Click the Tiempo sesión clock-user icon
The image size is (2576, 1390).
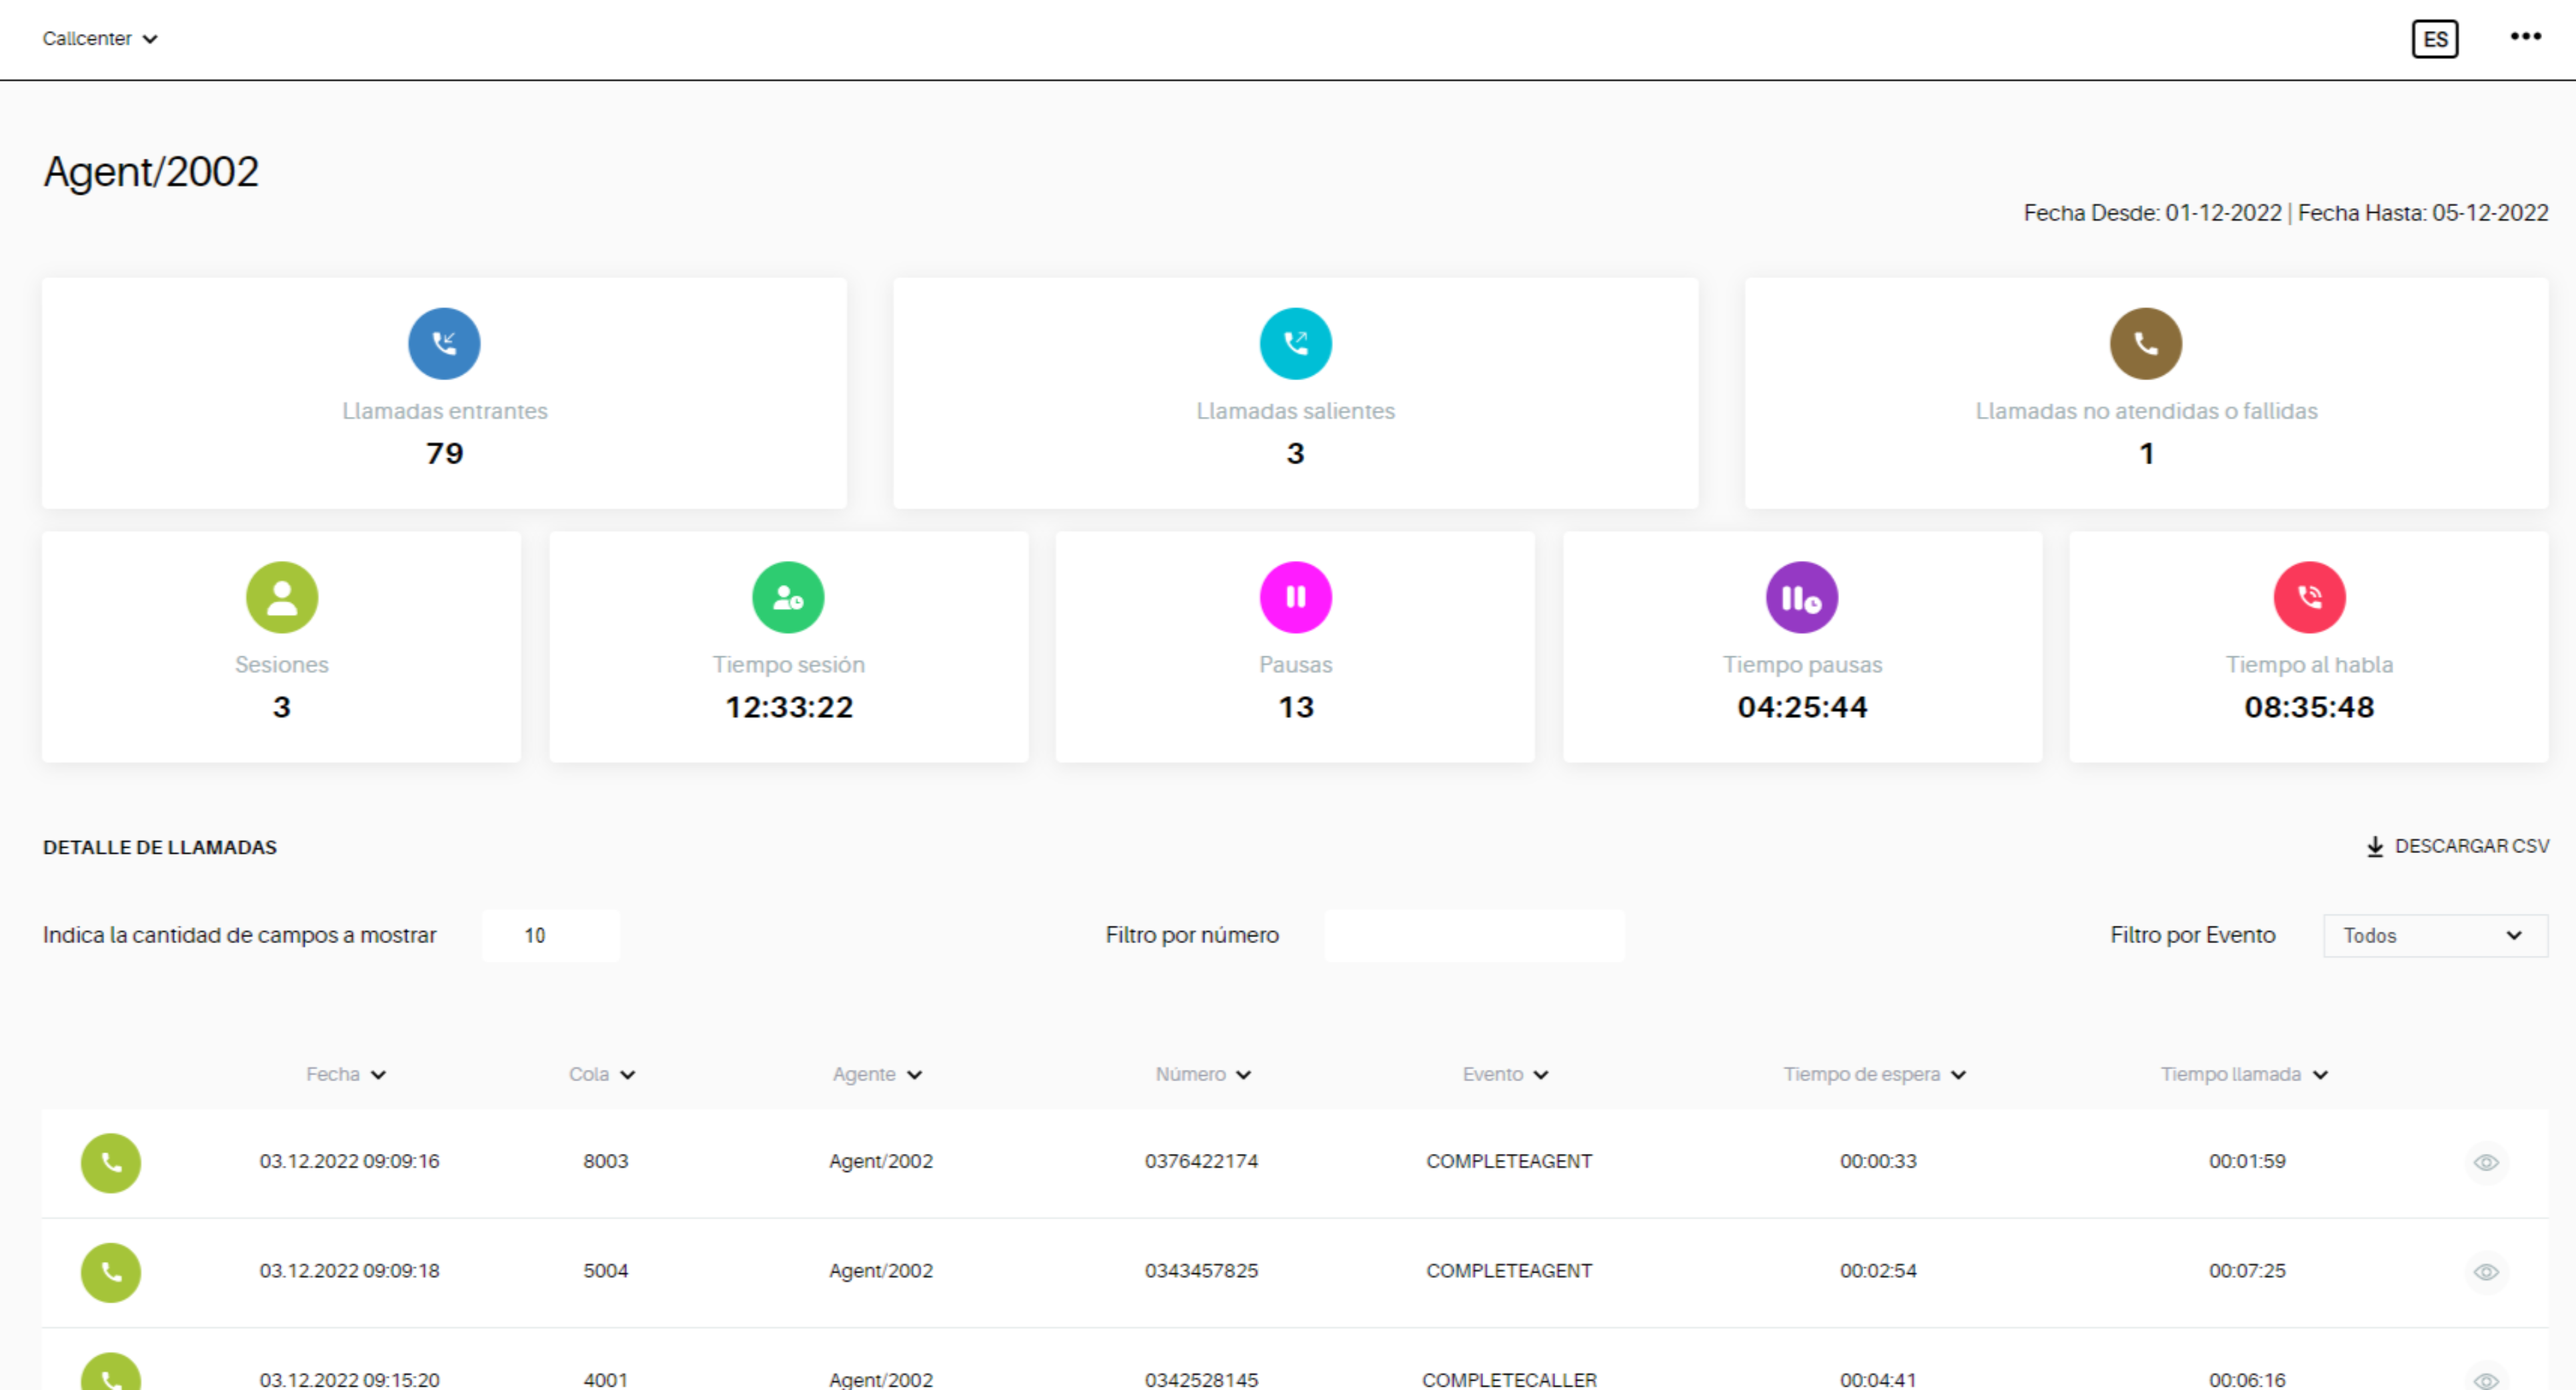coord(788,597)
